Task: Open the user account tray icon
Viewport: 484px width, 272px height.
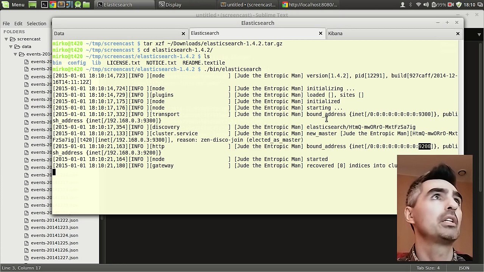Action: (403, 5)
